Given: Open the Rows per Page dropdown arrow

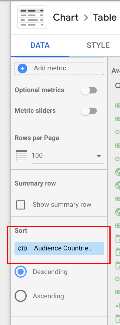Looking at the screenshot, I should 99,156.
